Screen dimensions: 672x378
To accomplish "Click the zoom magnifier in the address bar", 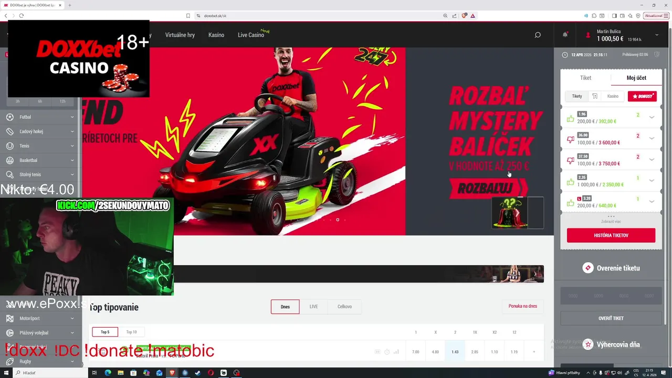I will pos(446,16).
